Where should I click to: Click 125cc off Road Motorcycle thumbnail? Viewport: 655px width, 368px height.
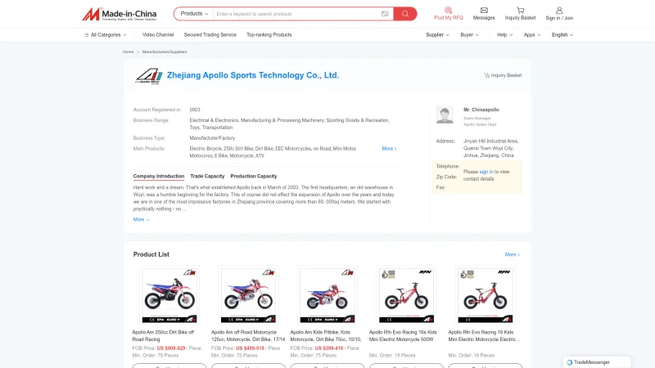[248, 295]
